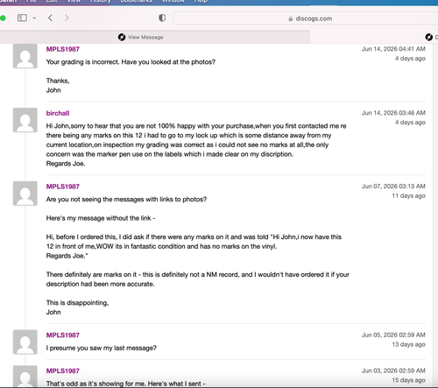
Task: Open the History menu in menu bar
Action: coord(100,1)
